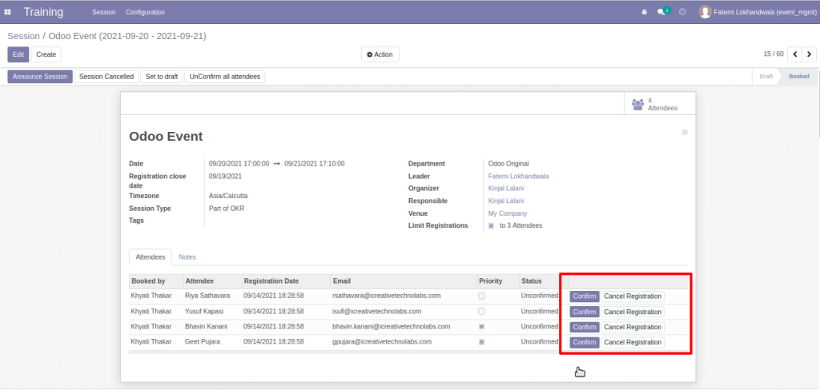Cancel Registration for Yusuf Kapasi
Viewport: 820px width, 390px height.
click(633, 312)
